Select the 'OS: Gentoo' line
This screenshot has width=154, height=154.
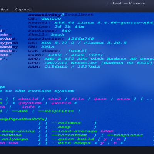coord(45,19)
